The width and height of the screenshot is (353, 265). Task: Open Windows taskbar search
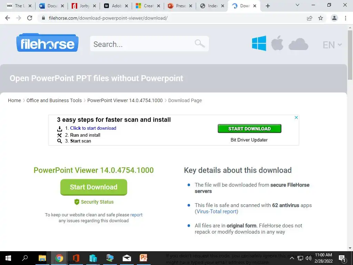point(25,258)
